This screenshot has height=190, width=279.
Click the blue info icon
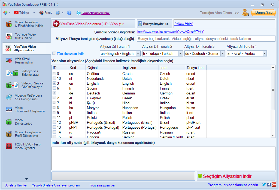69,13
